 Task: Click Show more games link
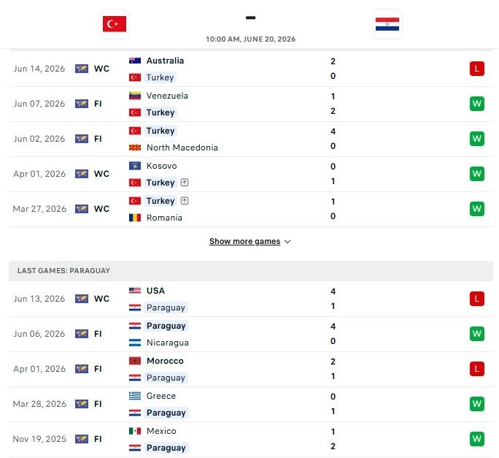244,241
